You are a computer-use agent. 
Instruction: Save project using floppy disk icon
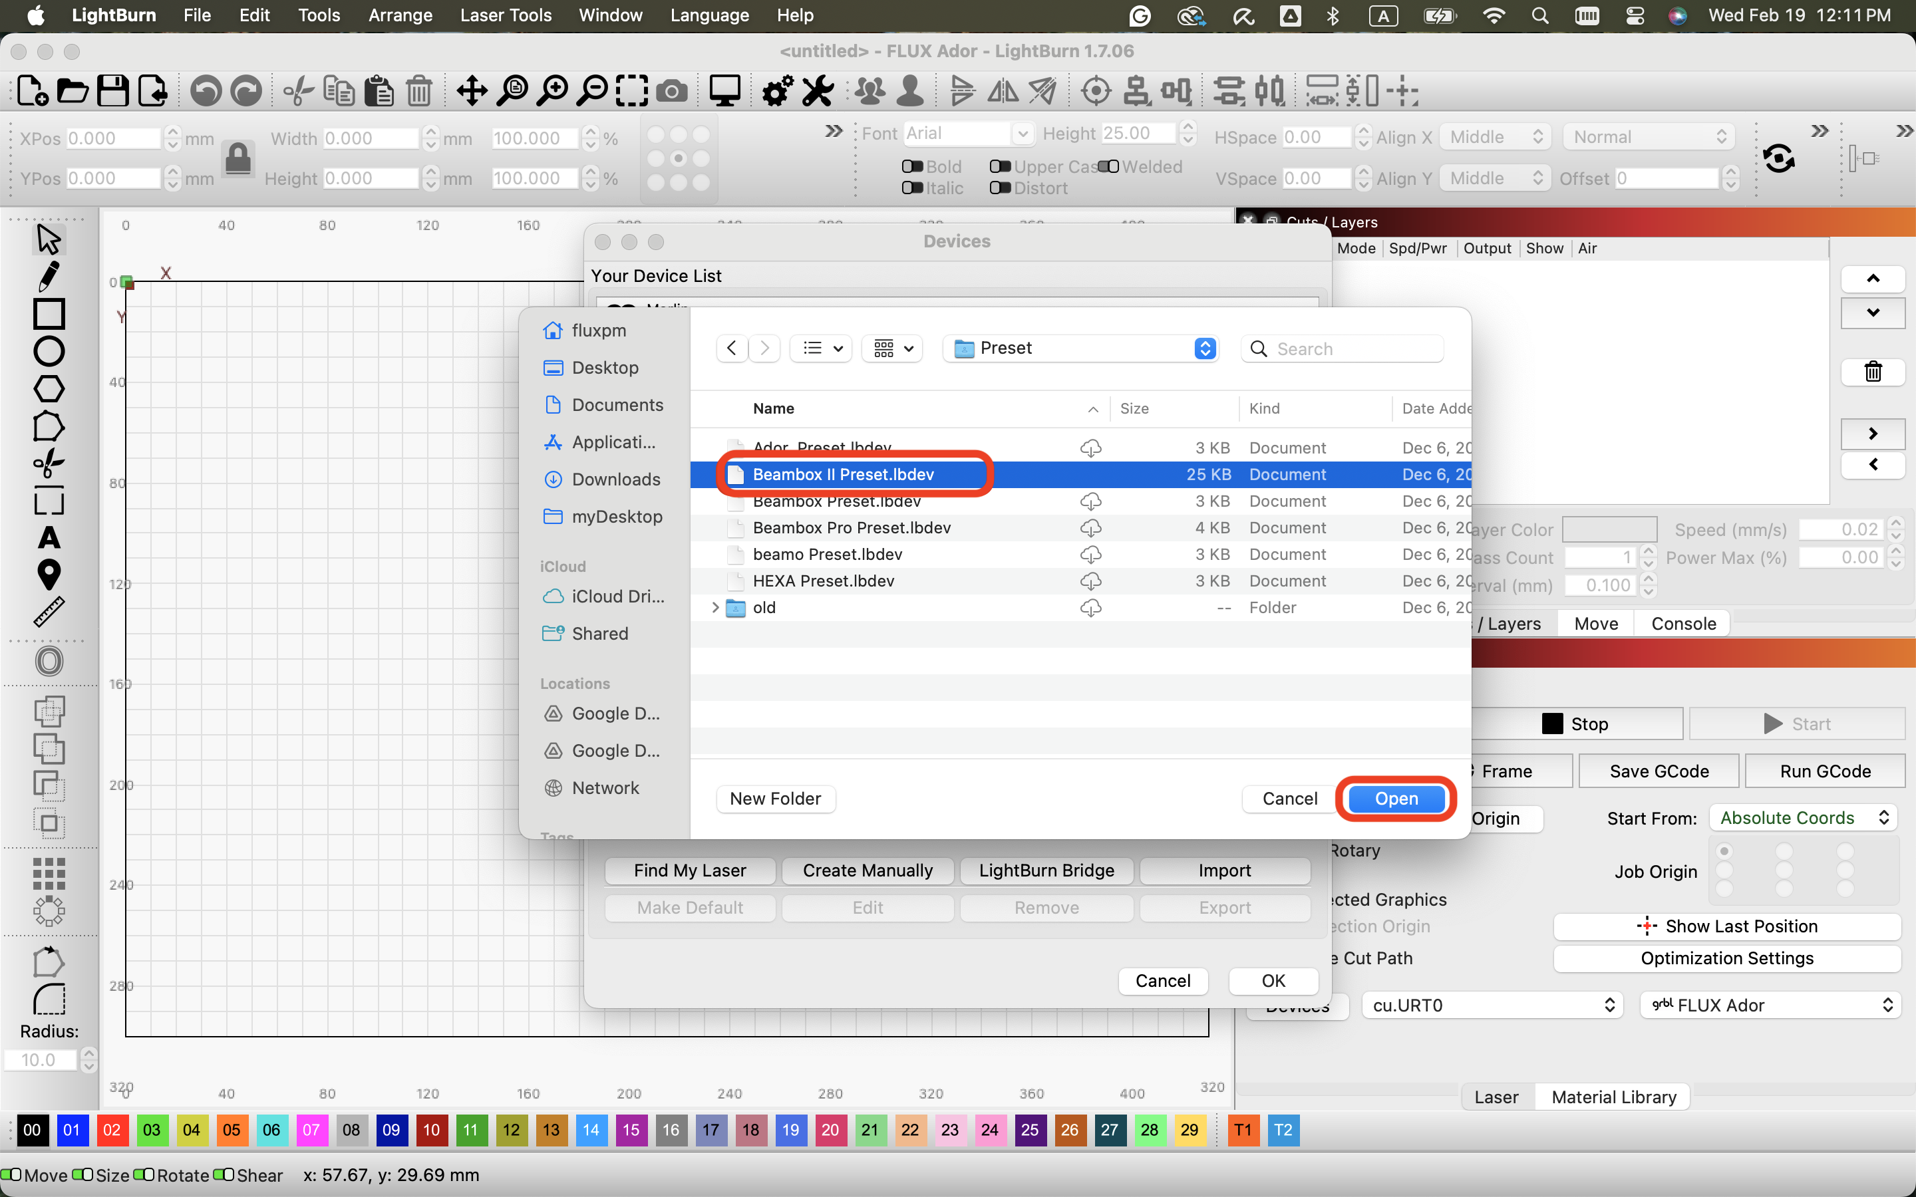[x=112, y=91]
